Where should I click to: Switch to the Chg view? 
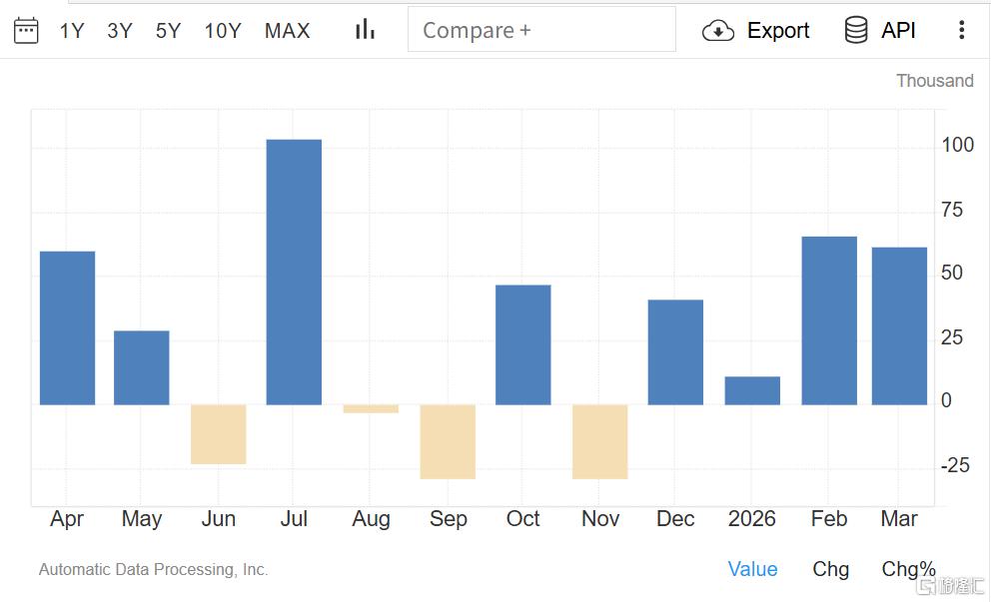(x=830, y=569)
